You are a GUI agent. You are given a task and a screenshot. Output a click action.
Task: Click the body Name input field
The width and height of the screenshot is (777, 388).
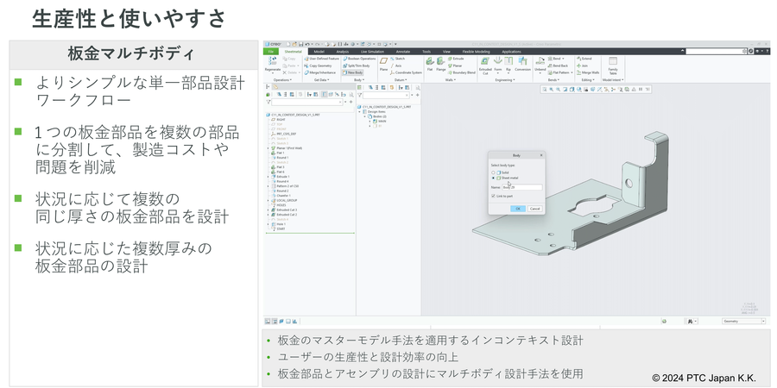coord(521,187)
